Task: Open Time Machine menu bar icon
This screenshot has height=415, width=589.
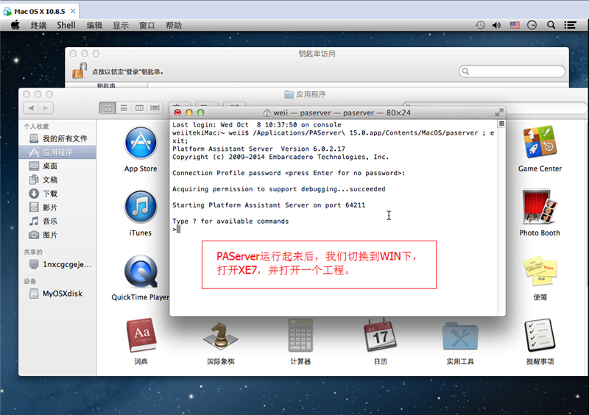Action: tap(480, 25)
